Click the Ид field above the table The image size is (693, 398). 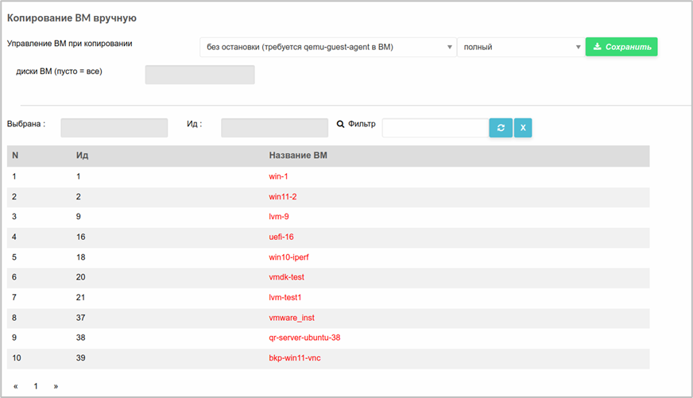[274, 128]
